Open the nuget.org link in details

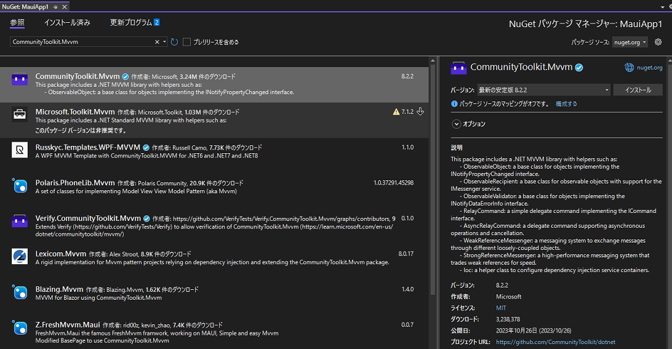pyautogui.click(x=649, y=68)
